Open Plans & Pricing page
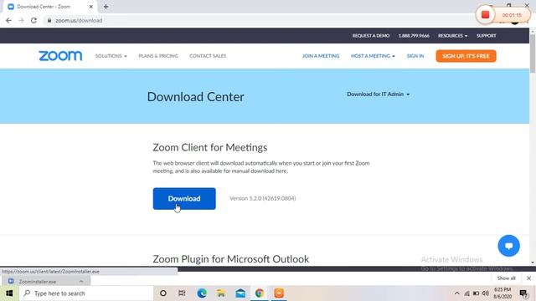Viewport: 536px width, 301px height. pos(158,56)
